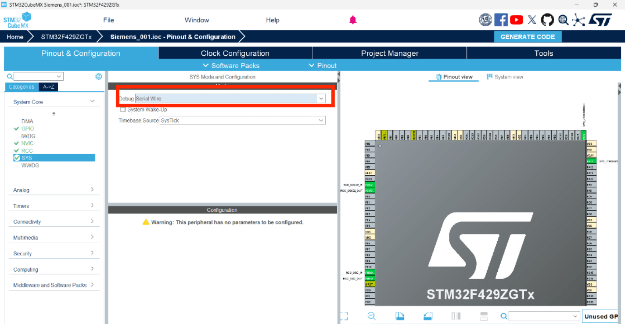This screenshot has height=324, width=625.
Task: Click the fit-to-screen icon below pinout
Action: pos(344,316)
